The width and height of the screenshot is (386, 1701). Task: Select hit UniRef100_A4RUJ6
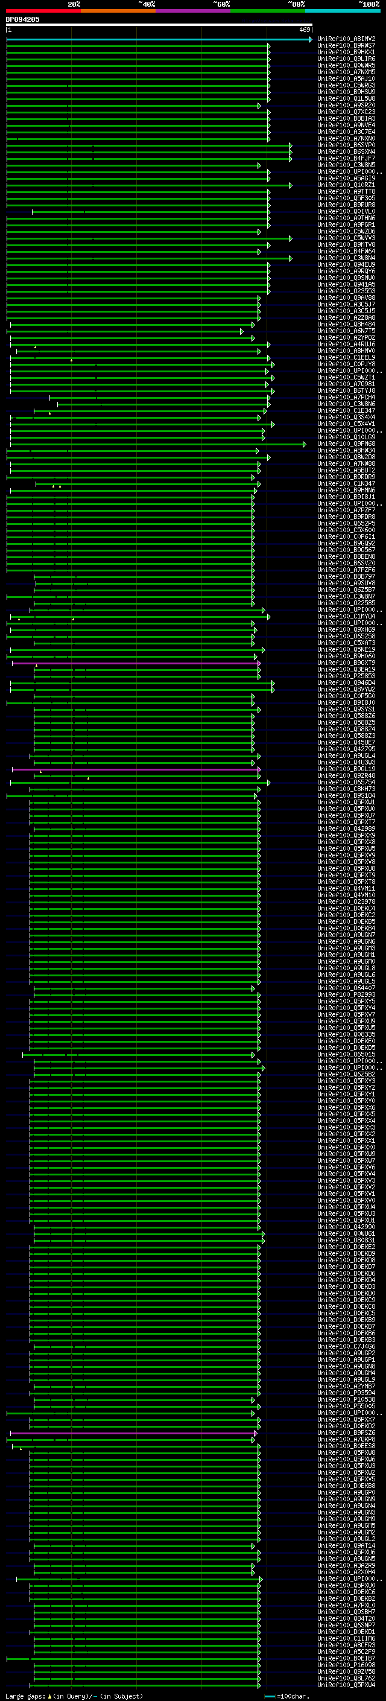tap(346, 344)
